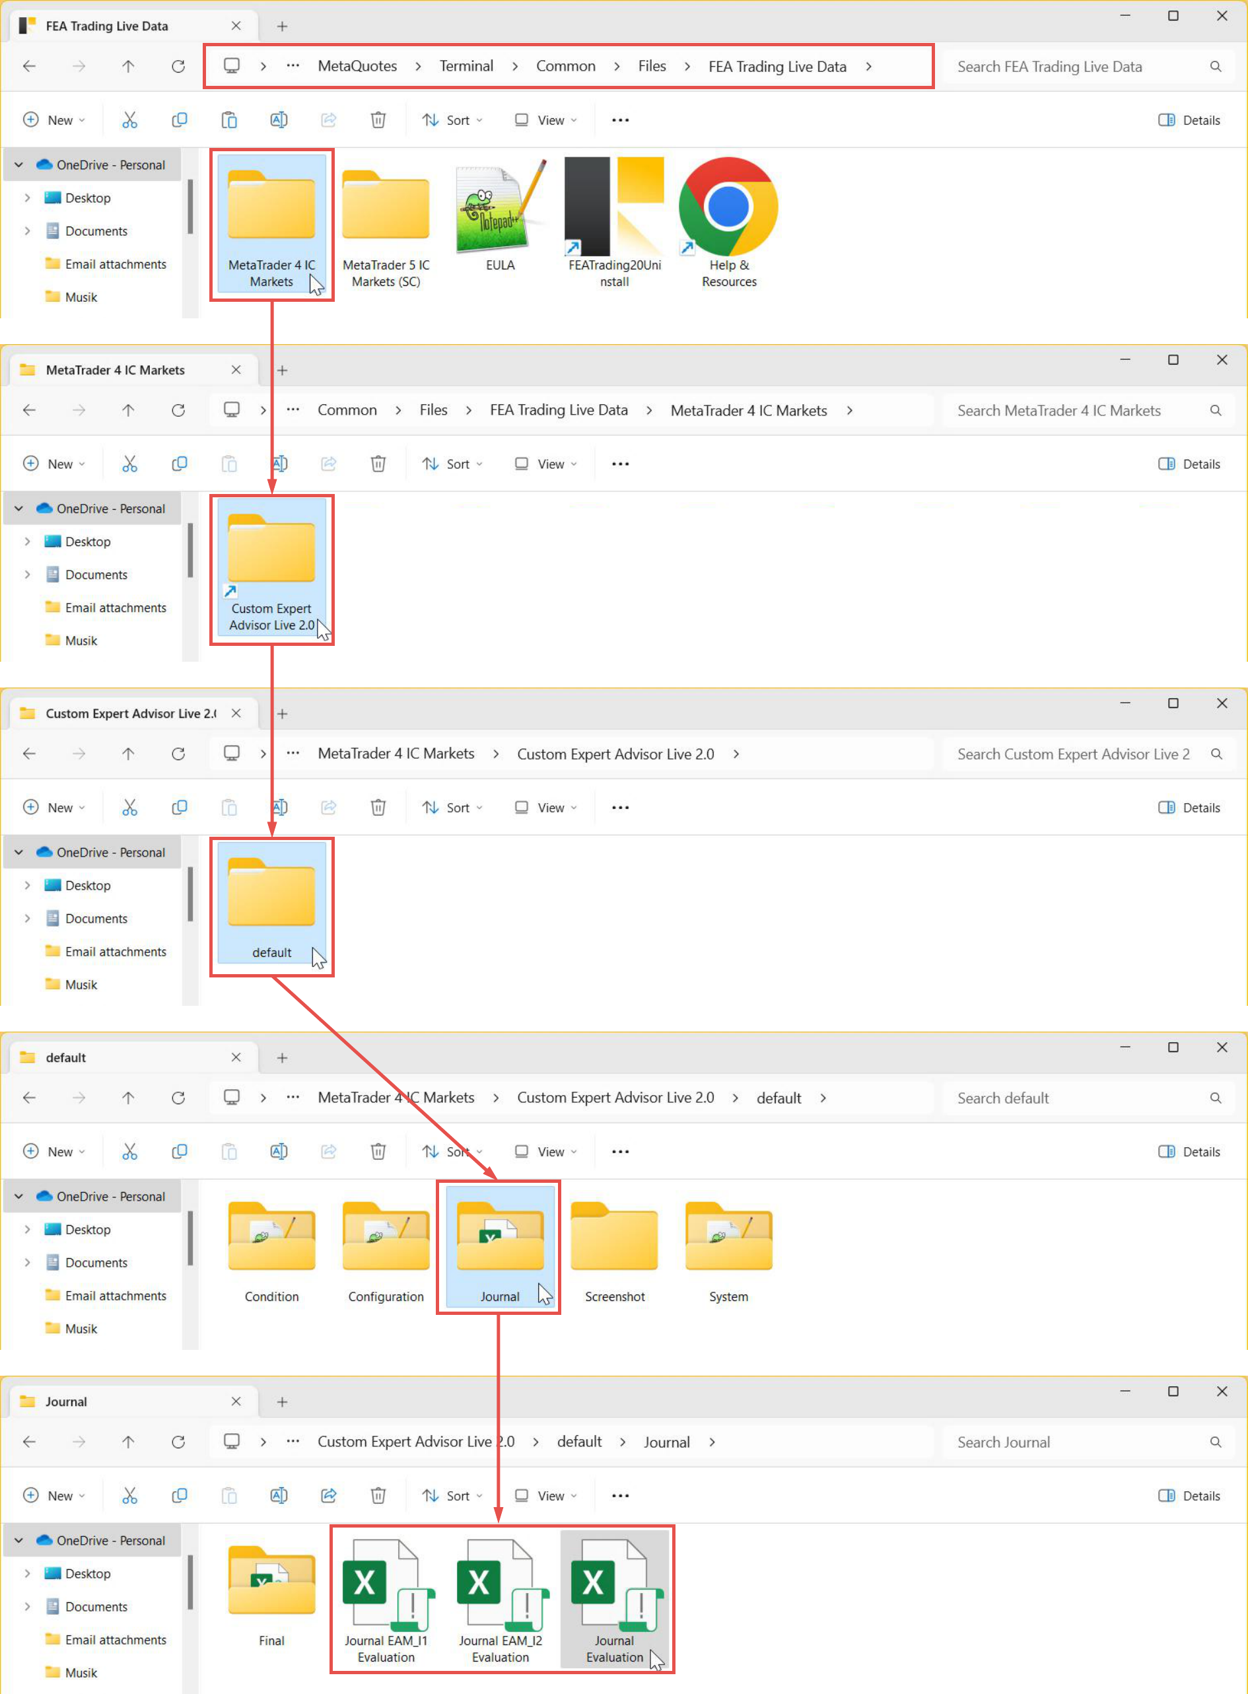Toggle Details pane in MetaTrader 4 IC Markets window
The width and height of the screenshot is (1248, 1694).
pyautogui.click(x=1189, y=464)
